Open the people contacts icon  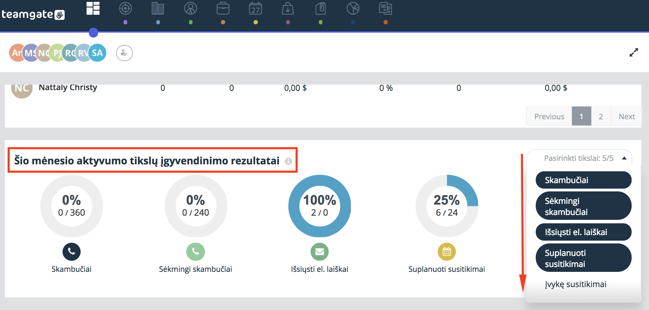(x=190, y=8)
